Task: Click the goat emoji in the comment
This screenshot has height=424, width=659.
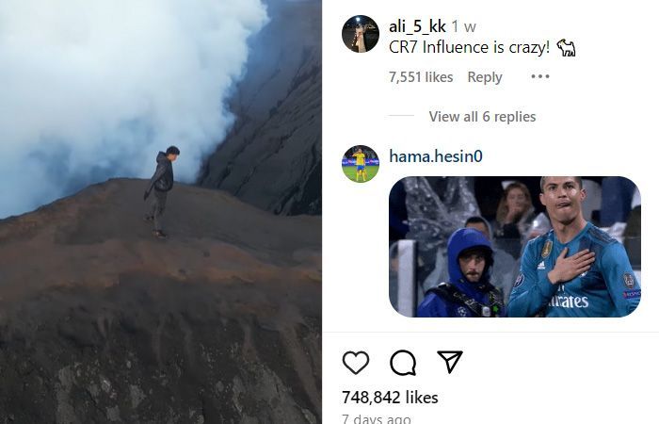Action: (x=566, y=47)
